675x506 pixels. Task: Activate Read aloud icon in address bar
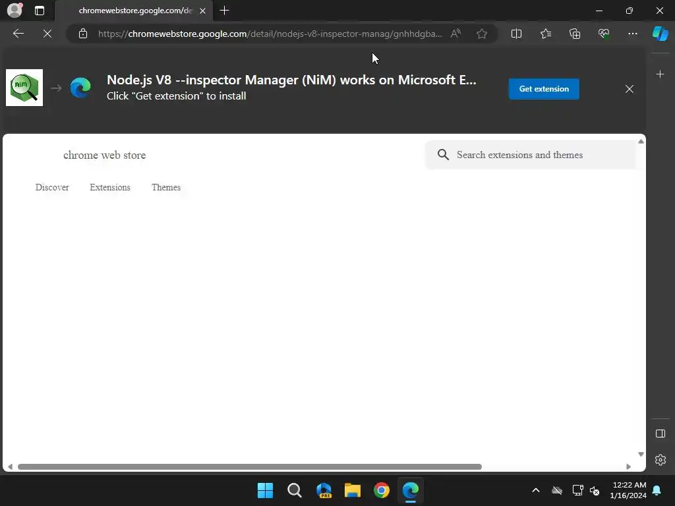pyautogui.click(x=455, y=34)
